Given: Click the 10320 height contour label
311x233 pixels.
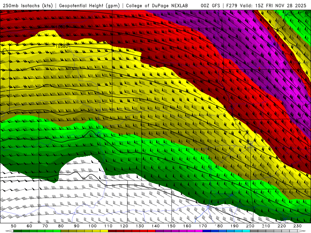Looking at the screenshot, I should pyautogui.click(x=61, y=27).
